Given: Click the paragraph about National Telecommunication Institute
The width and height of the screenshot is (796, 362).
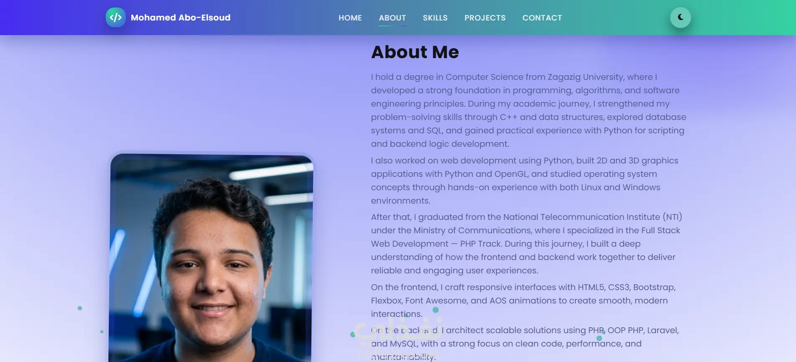Looking at the screenshot, I should coord(526,244).
